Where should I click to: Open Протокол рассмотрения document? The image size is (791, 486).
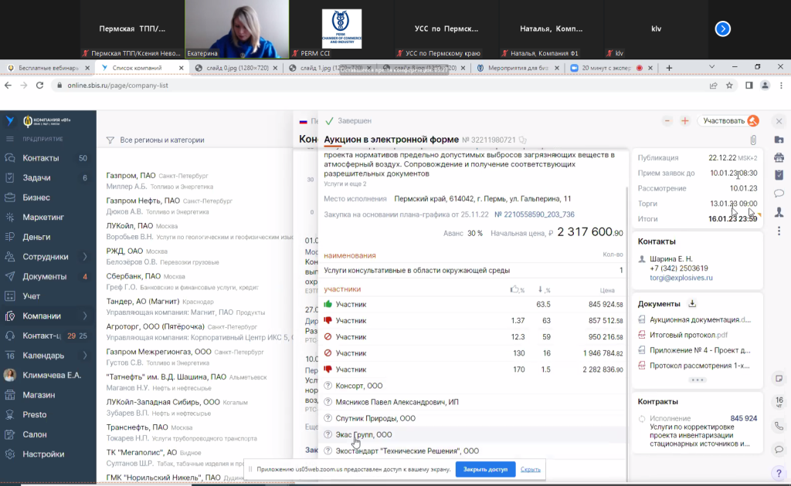[700, 366]
